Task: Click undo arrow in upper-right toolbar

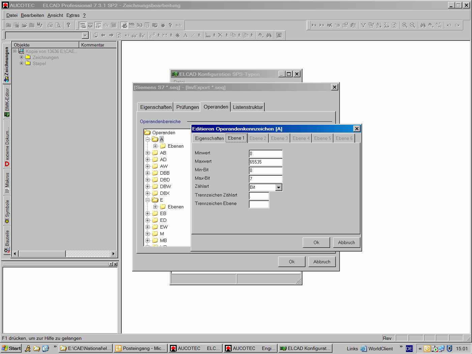Action: pyautogui.click(x=449, y=25)
